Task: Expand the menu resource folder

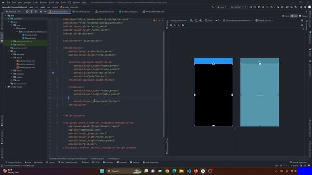Action: click(x=12, y=70)
